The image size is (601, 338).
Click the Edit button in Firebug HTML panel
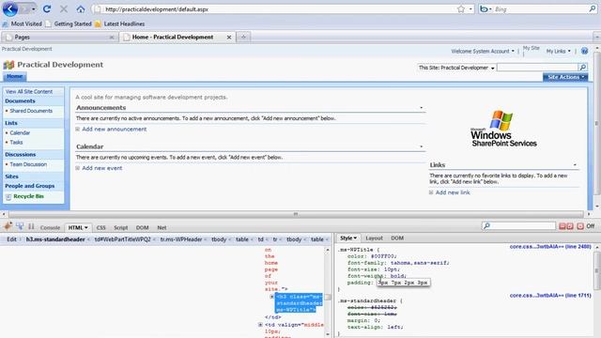[12, 239]
